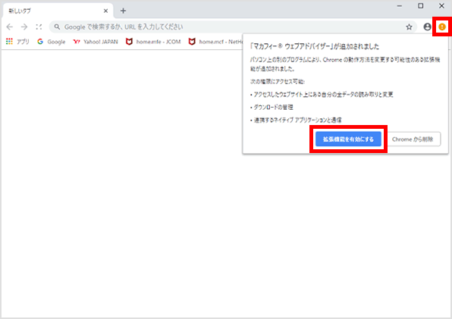Click the permission line starting with アクセスしたウェブサイト
The width and height of the screenshot is (452, 319).
(x=323, y=95)
